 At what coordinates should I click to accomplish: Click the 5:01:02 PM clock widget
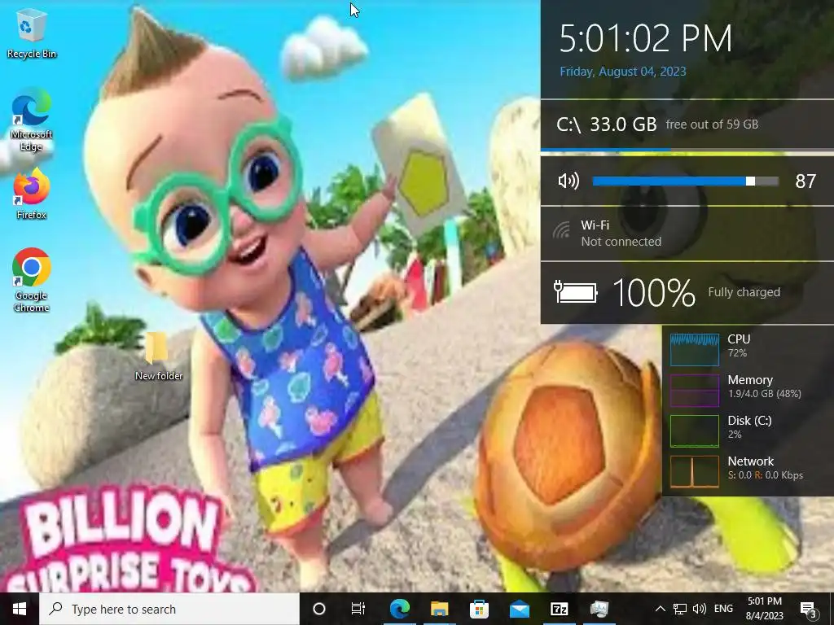coord(645,38)
